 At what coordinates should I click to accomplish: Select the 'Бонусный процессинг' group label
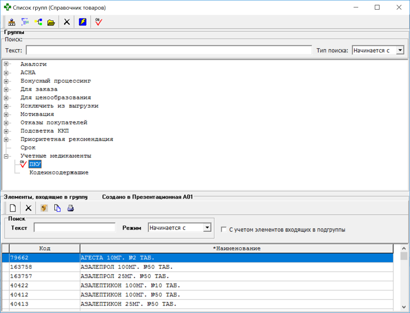[56, 81]
